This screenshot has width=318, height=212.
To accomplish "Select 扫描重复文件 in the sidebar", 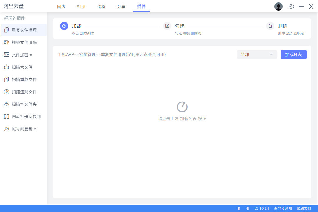I will click(x=24, y=79).
